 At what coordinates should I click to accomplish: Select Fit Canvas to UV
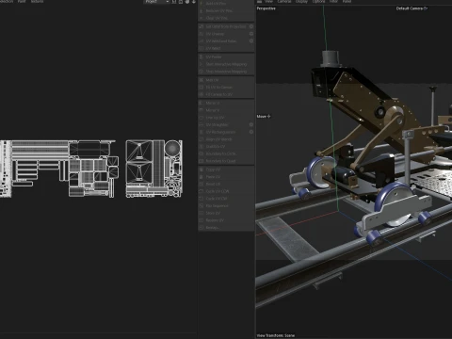click(x=226, y=94)
